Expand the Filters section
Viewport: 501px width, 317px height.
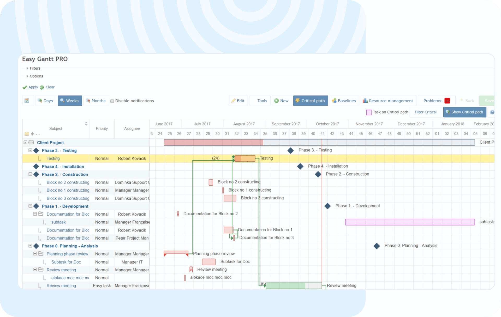point(35,68)
